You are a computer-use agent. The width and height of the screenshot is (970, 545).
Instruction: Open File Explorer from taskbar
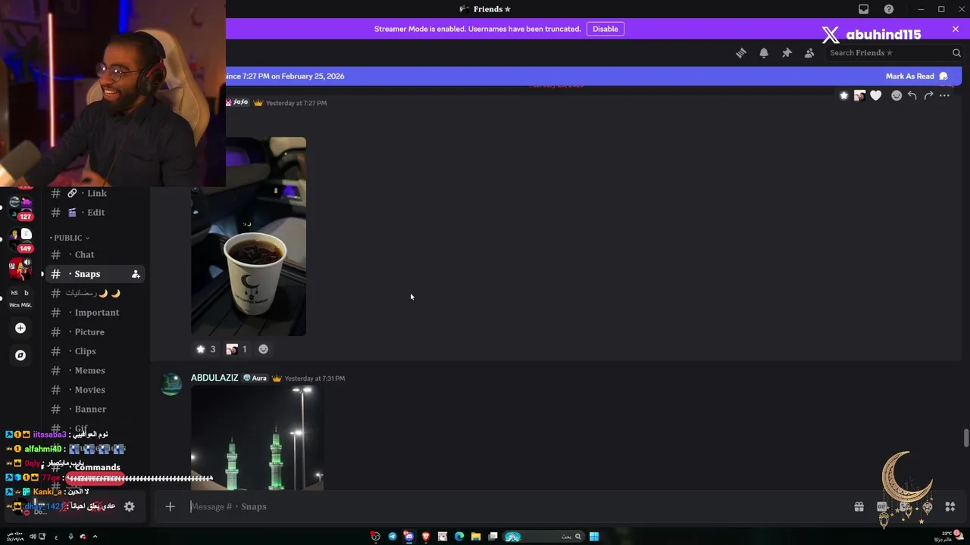[x=476, y=537]
